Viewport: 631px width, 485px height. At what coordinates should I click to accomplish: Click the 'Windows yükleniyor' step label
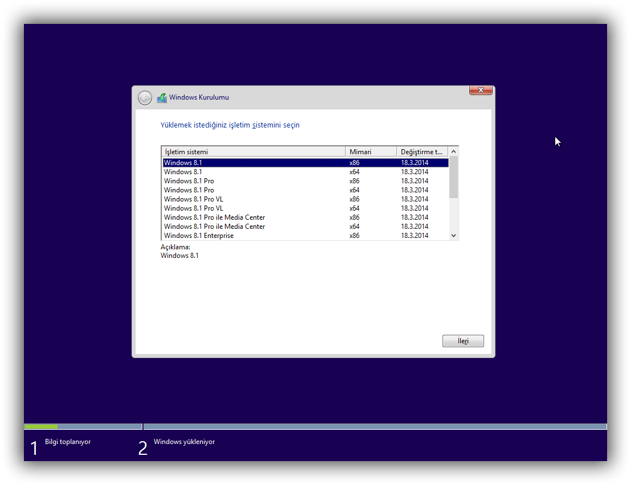[x=185, y=442]
